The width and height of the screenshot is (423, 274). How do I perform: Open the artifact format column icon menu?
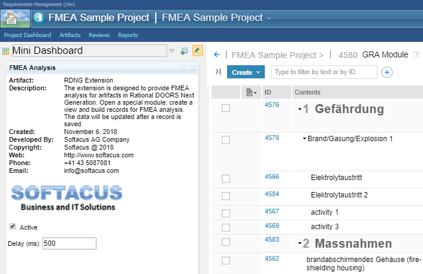251,92
